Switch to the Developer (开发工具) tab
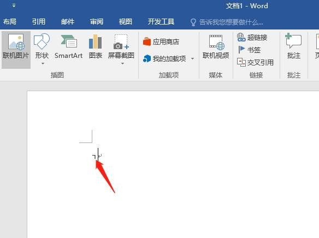The width and height of the screenshot is (319, 238). (x=161, y=21)
